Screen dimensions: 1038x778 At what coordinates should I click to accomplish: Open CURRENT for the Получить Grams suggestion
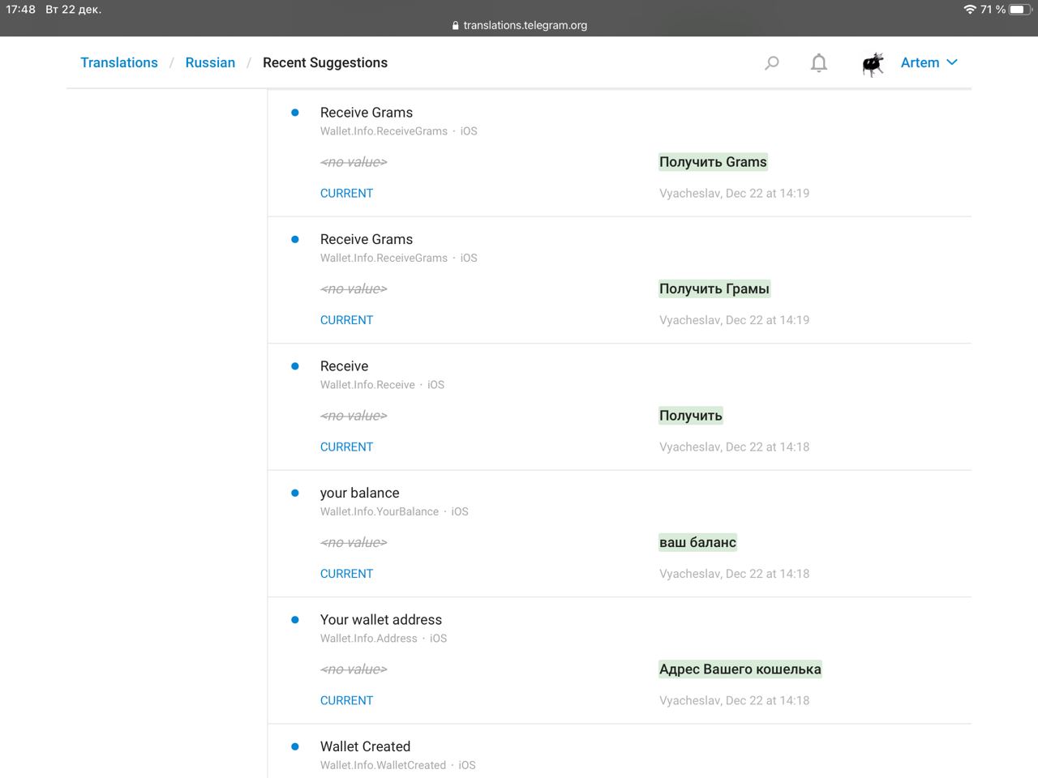pyautogui.click(x=346, y=193)
